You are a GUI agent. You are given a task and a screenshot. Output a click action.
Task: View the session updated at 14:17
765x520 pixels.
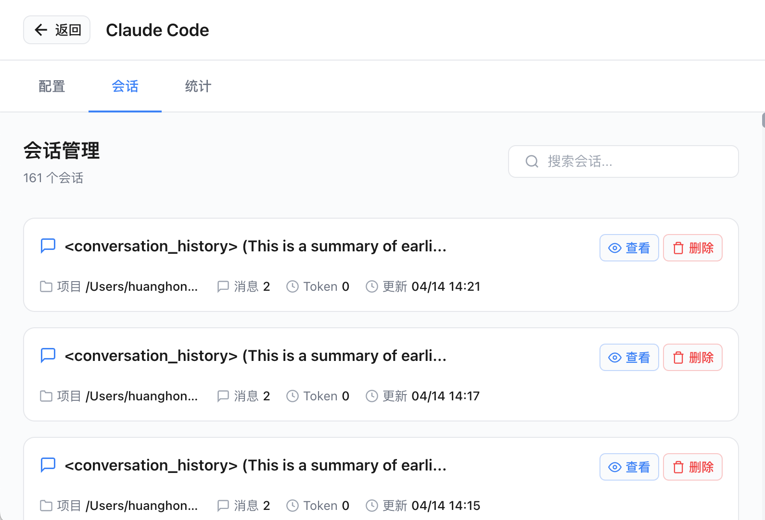click(629, 358)
